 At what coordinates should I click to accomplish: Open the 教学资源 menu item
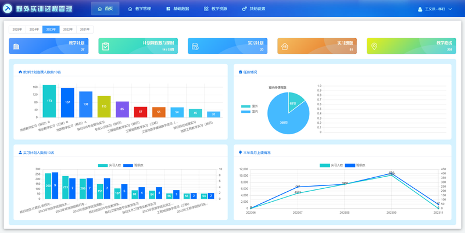pyautogui.click(x=216, y=9)
